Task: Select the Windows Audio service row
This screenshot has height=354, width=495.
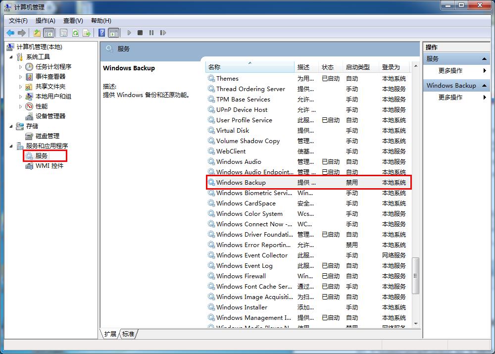Action: click(x=308, y=162)
